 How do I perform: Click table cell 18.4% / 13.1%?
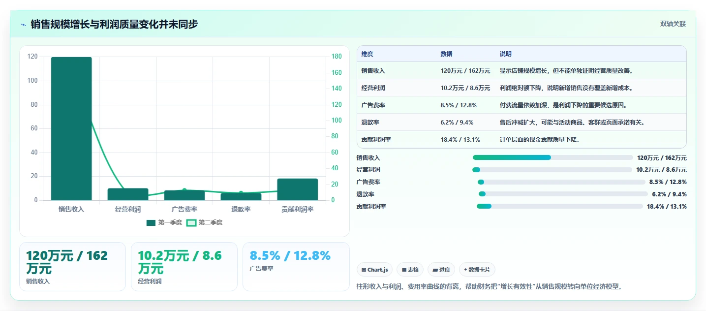click(460, 140)
